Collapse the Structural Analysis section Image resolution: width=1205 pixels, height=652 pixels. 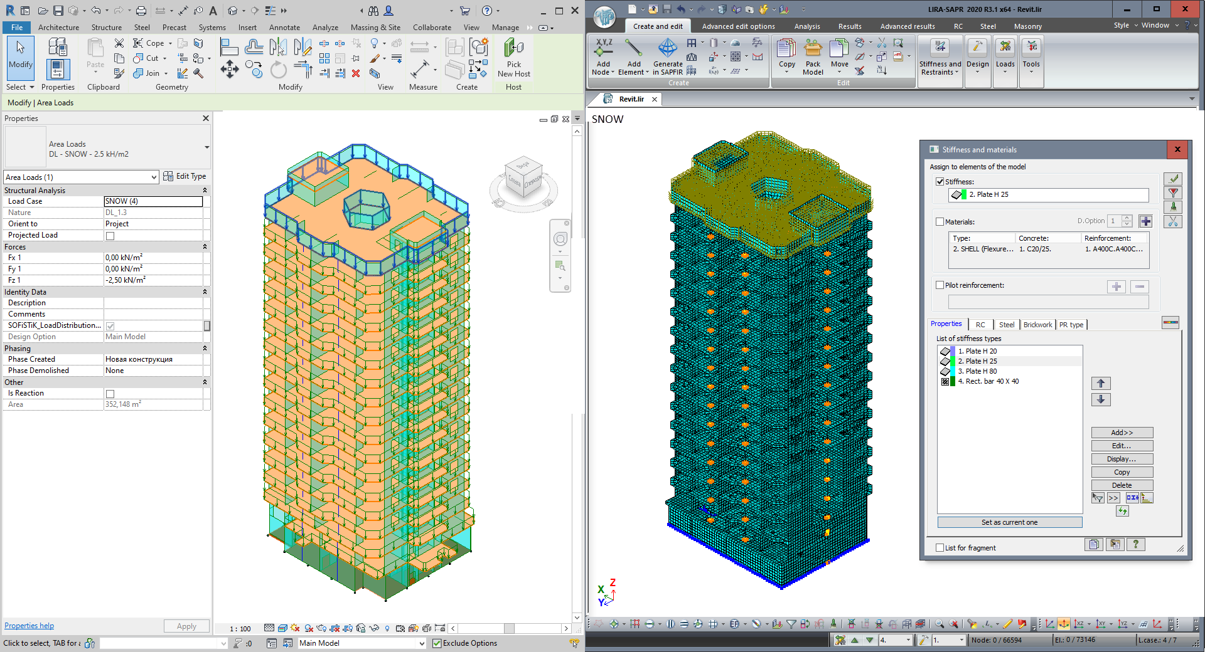[205, 191]
